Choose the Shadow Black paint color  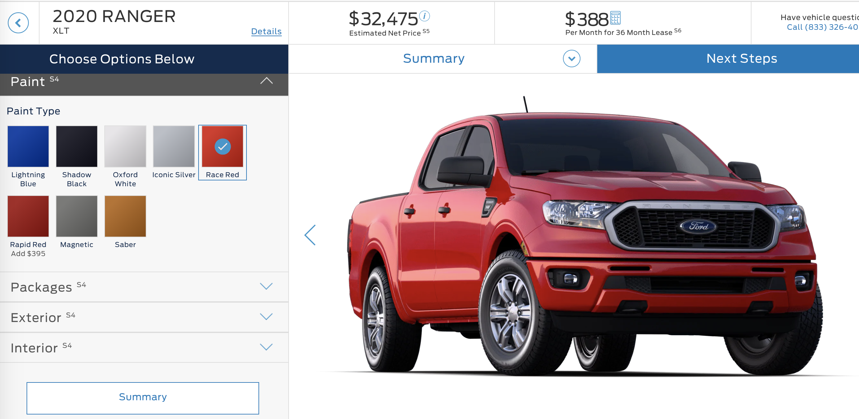(x=77, y=146)
